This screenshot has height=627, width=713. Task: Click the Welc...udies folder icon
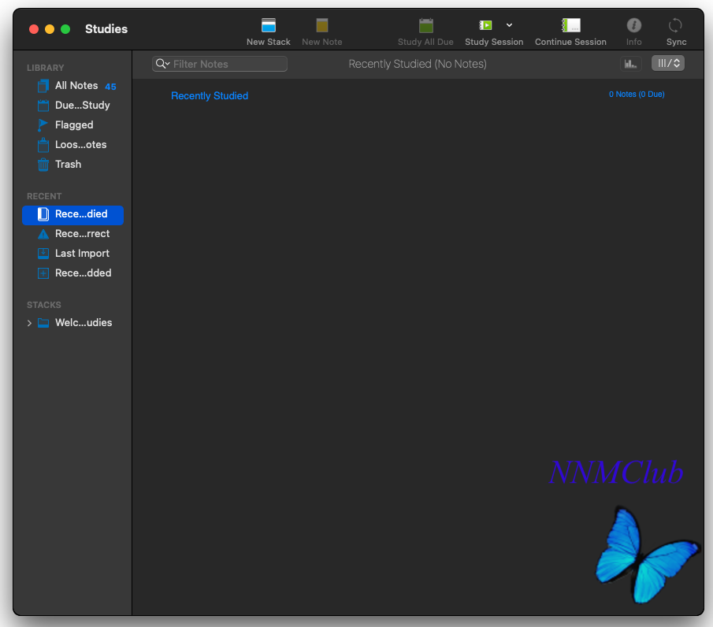click(x=43, y=323)
